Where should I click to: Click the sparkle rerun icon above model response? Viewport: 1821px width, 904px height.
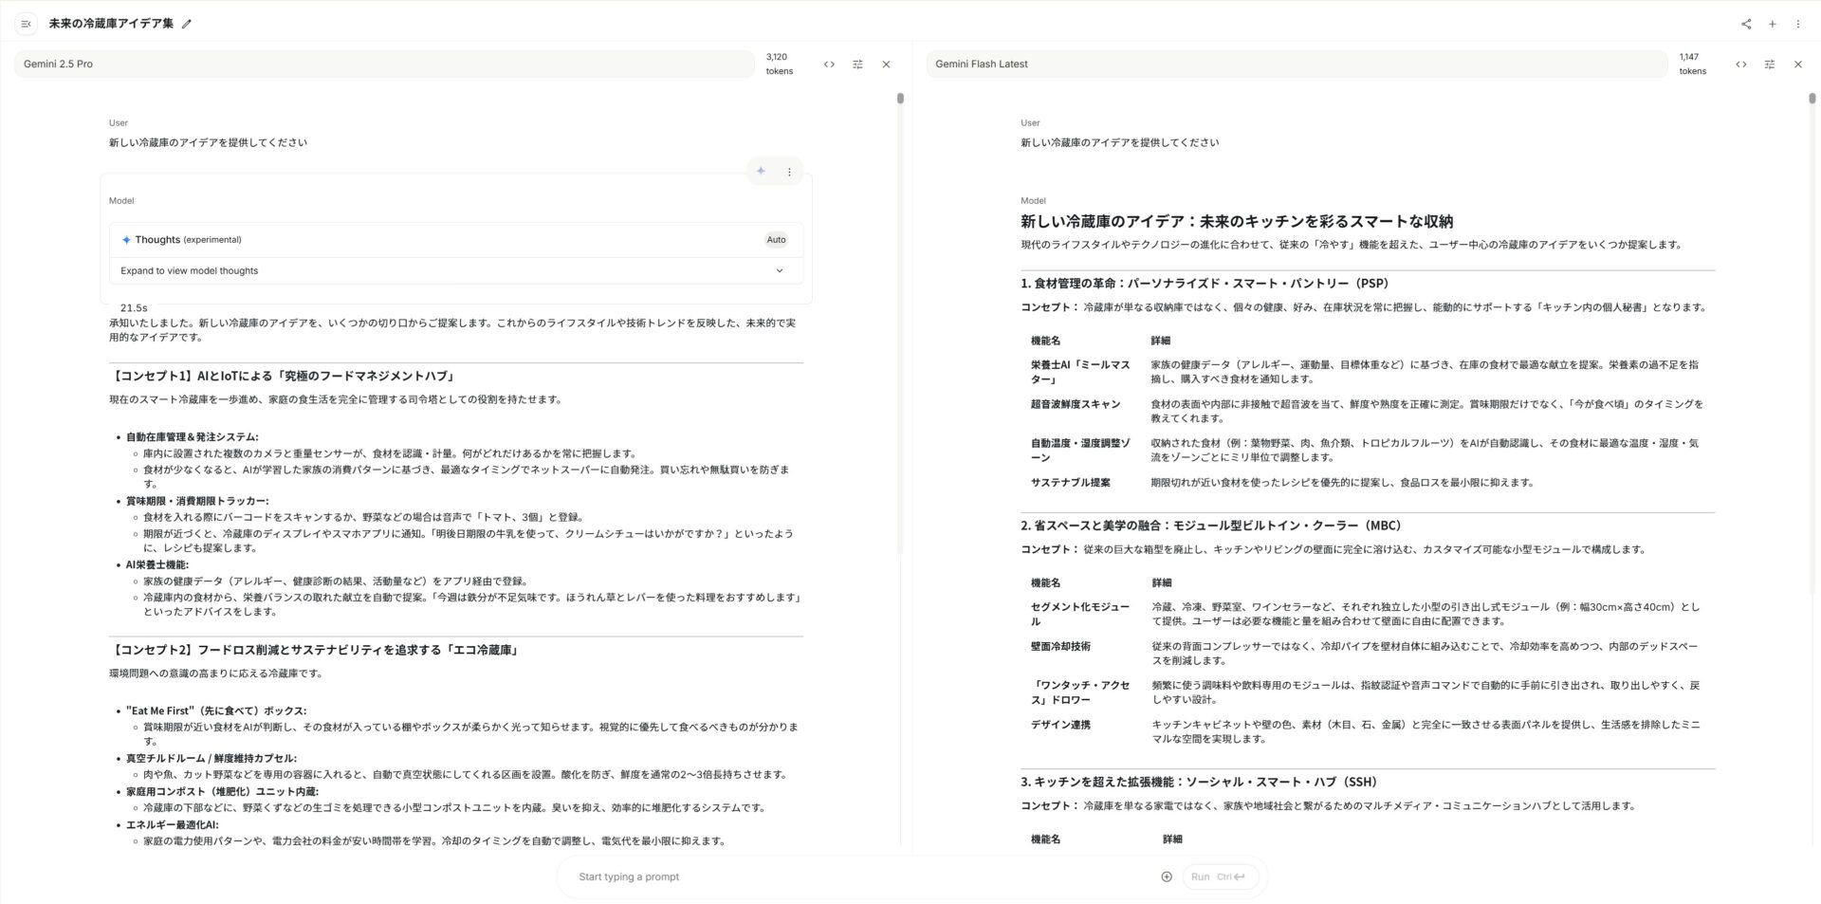(x=761, y=172)
